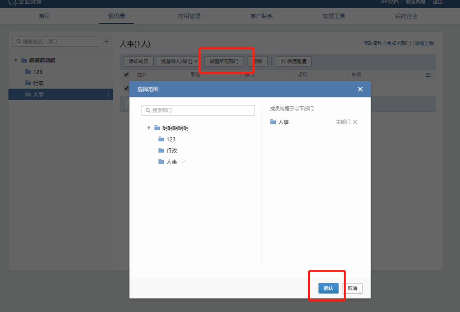Screen dimensions: 460x312
Task: Click the folder icon beside 123 in sidebar
Action: coord(28,71)
